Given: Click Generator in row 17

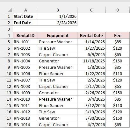Looking at the screenshot, I should click(x=58, y=118).
